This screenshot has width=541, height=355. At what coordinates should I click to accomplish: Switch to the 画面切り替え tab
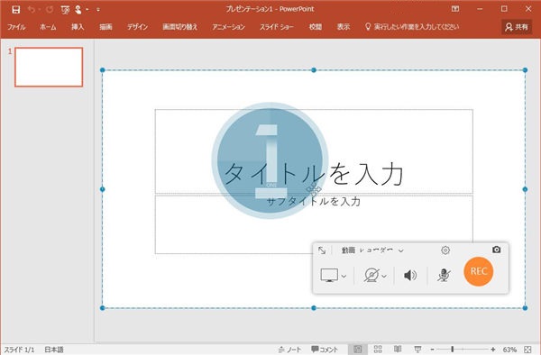coord(179,27)
